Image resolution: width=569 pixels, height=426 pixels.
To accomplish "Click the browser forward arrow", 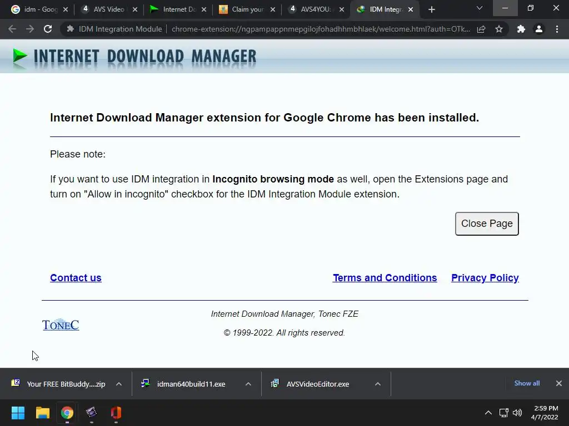I will pyautogui.click(x=30, y=29).
